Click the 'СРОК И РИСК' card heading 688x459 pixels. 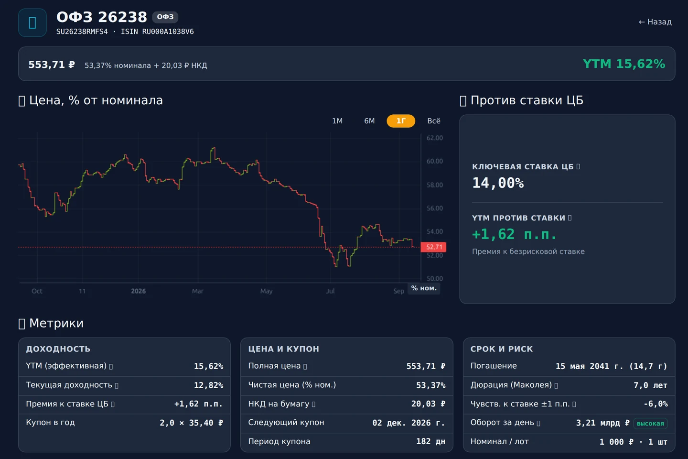coord(502,349)
